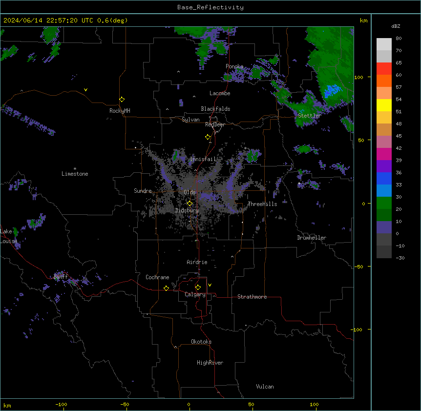Image resolution: width=421 pixels, height=411 pixels.
Task: Select the pink 45-42 dBZ legend band
Action: [384, 142]
